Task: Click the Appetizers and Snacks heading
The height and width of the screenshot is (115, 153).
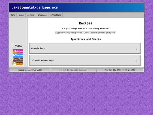Action: [x=86, y=39]
